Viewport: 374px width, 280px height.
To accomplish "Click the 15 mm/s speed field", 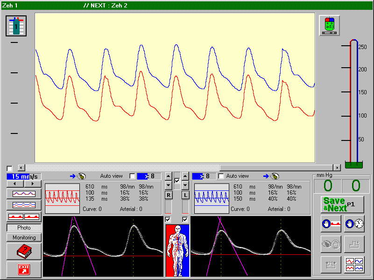I will point(24,176).
